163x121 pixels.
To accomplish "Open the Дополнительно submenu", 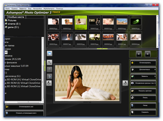I will point(143,69).
